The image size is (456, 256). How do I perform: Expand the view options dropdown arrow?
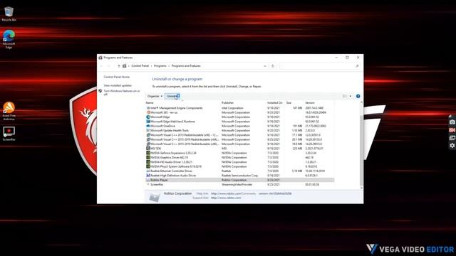coord(351,96)
